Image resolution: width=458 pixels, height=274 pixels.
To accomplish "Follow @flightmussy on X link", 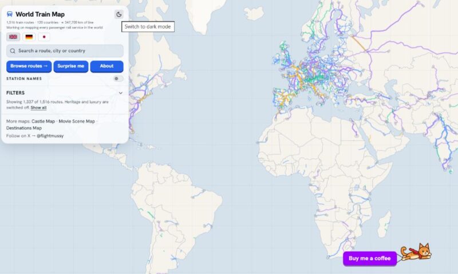I will click(x=50, y=136).
